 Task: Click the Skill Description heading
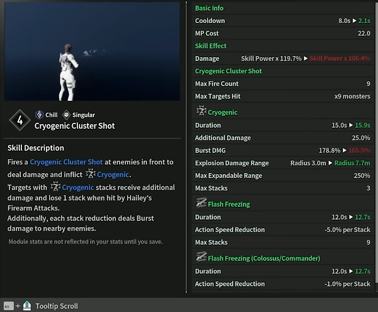click(36, 148)
